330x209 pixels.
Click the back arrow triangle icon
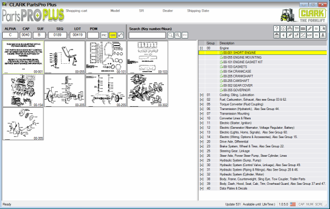pos(283,35)
